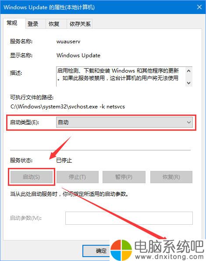The image size is (206, 261).
Task: Click the 恢复(R) service button
Action: pos(171,177)
